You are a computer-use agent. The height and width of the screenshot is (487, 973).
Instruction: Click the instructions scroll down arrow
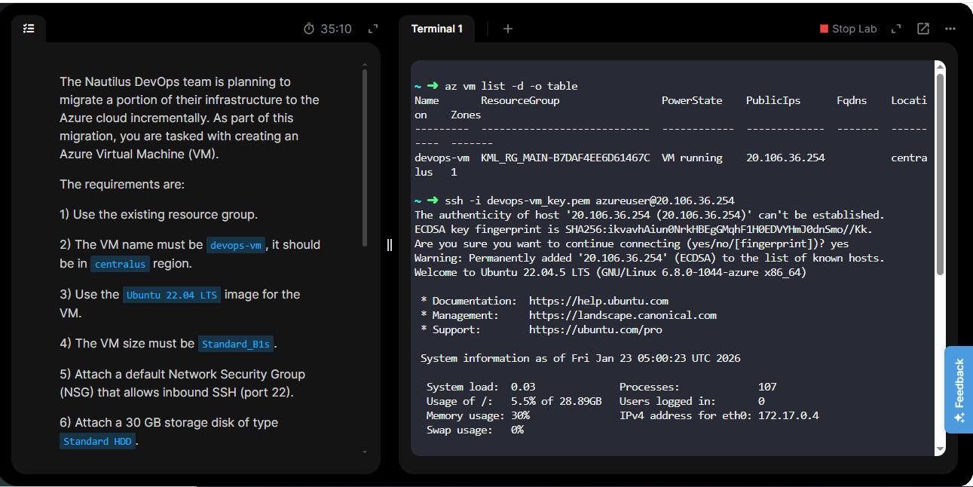tap(365, 452)
